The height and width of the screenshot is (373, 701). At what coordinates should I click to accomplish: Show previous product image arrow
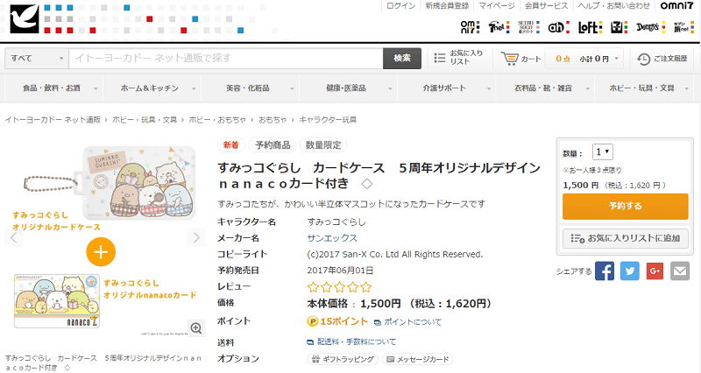click(13, 237)
